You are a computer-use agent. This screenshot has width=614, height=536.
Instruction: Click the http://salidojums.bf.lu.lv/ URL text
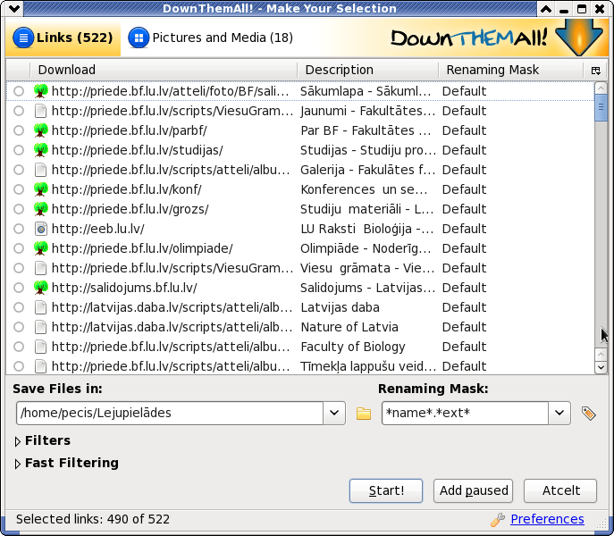(124, 288)
